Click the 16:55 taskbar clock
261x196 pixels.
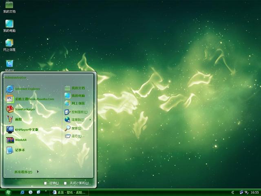pyautogui.click(x=254, y=192)
